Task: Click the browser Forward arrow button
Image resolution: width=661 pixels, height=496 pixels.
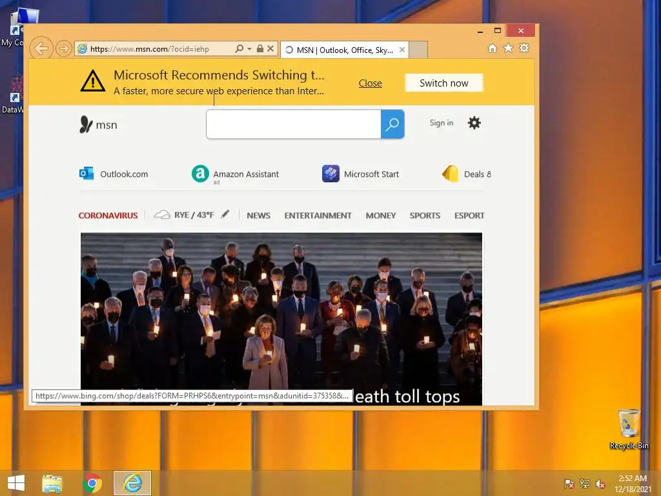Action: pyautogui.click(x=64, y=48)
